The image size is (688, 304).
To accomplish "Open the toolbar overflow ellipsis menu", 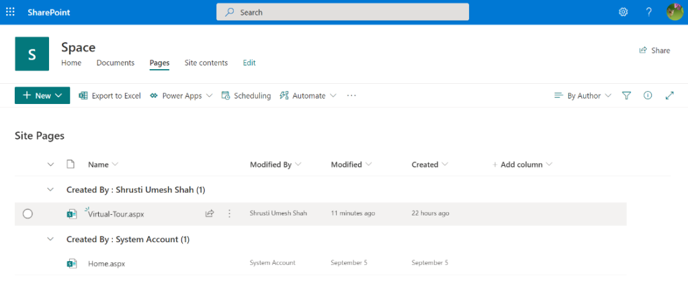I will pos(351,95).
